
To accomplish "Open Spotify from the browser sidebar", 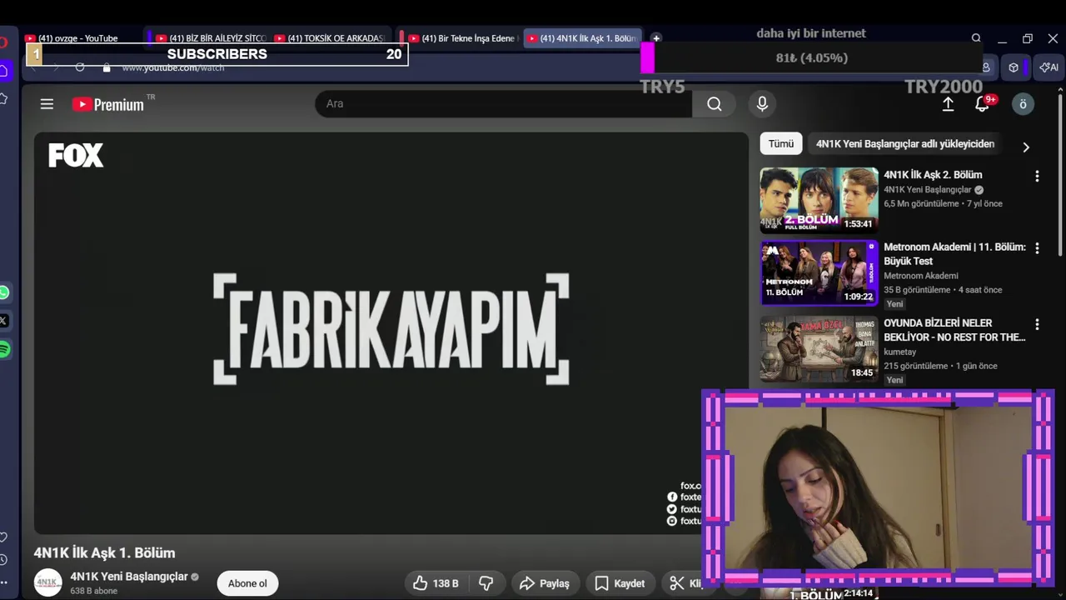I will point(4,349).
